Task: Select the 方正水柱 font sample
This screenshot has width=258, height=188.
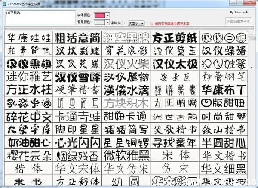Action: coord(29,90)
